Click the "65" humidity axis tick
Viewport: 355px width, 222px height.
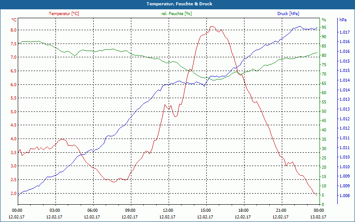tap(324, 83)
